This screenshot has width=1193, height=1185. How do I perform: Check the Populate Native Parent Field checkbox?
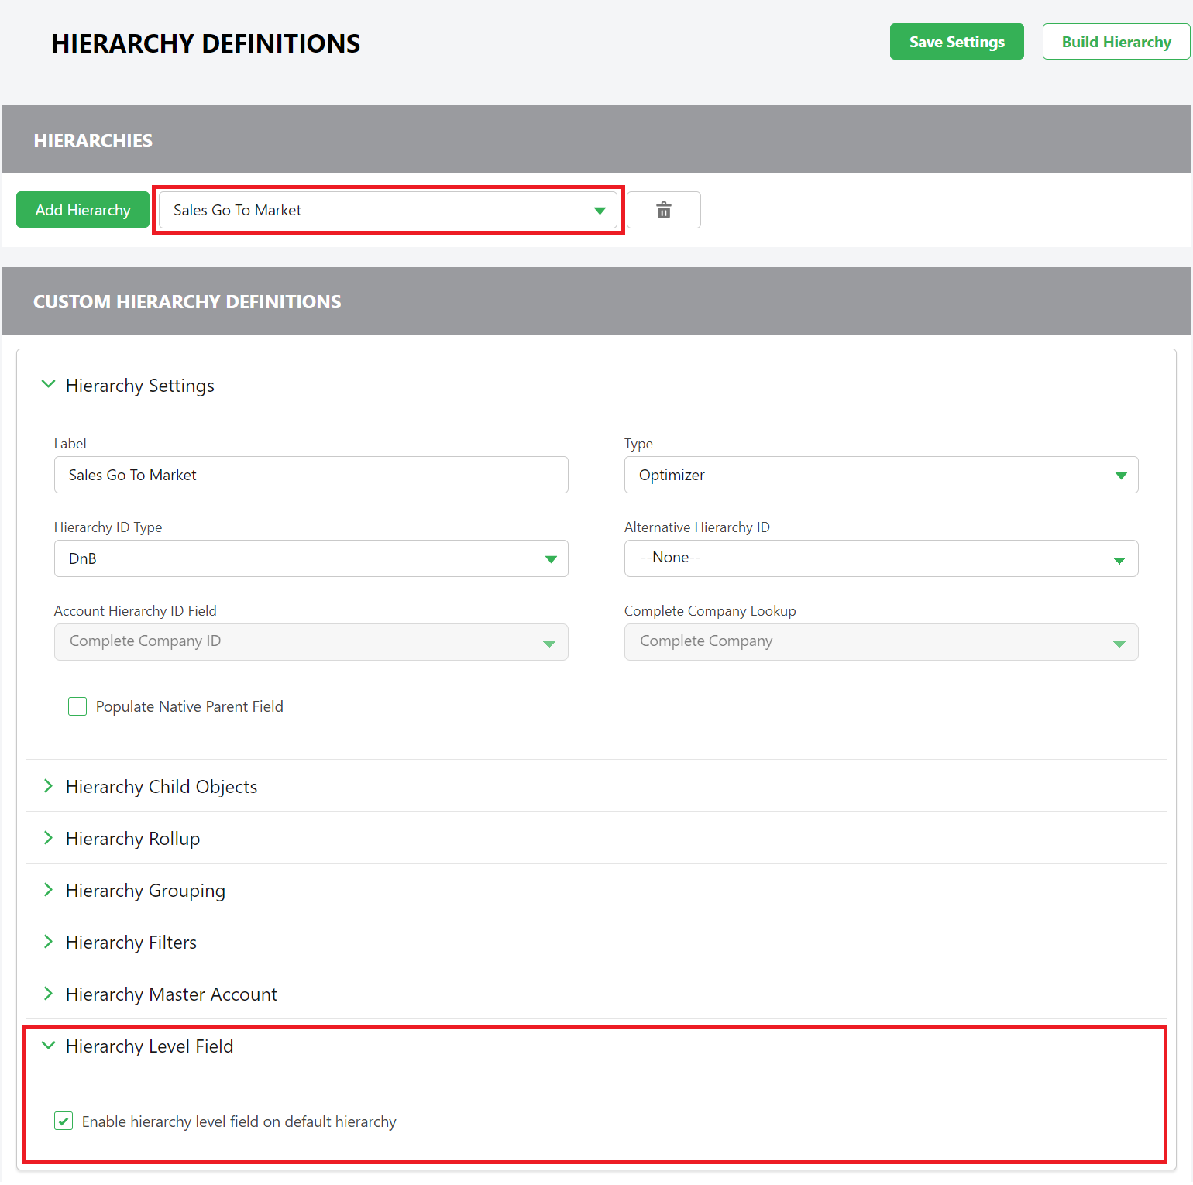tap(77, 706)
